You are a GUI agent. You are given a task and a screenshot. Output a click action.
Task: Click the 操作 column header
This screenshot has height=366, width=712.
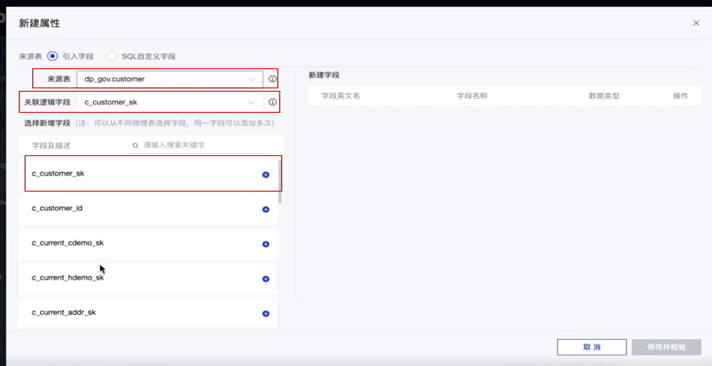[681, 96]
